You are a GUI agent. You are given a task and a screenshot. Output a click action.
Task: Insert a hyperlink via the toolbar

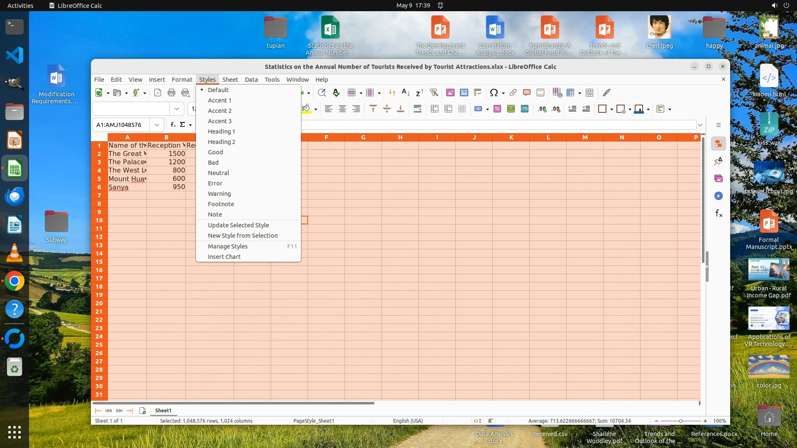click(513, 93)
